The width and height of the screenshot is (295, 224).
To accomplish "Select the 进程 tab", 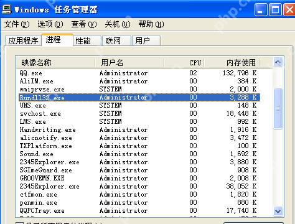I will [57, 40].
